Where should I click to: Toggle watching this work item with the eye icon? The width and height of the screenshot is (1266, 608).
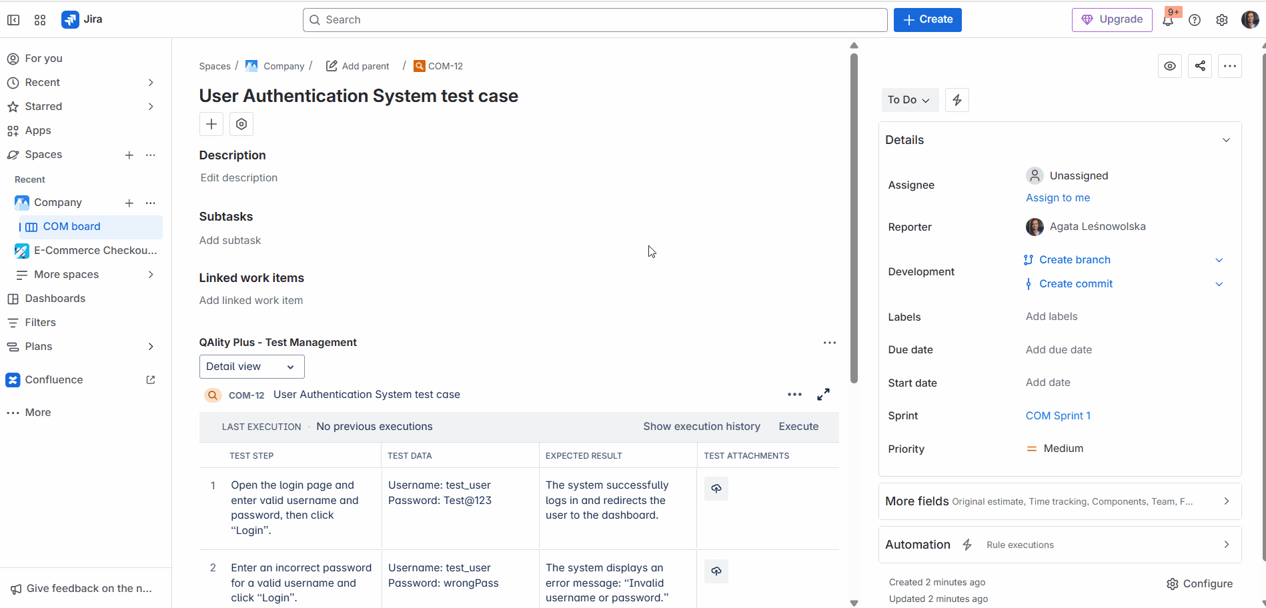click(x=1170, y=66)
